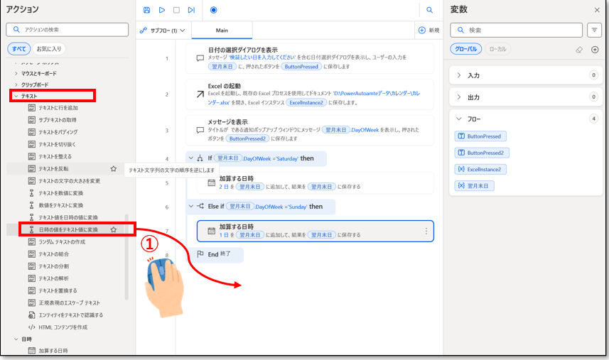
Task: Click the Save flow icon
Action: 147,10
